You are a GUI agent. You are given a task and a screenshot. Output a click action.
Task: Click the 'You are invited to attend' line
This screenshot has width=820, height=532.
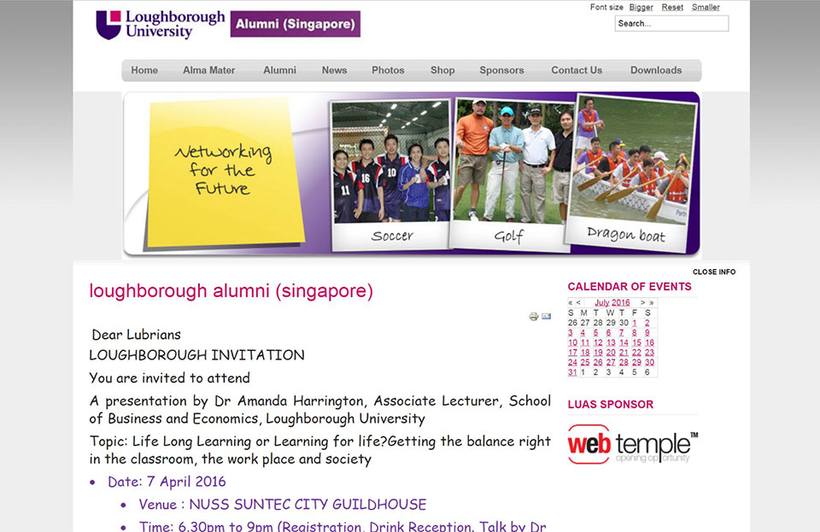click(169, 377)
